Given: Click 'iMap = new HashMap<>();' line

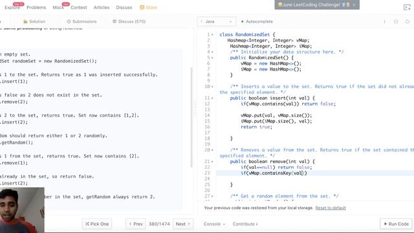Looking at the screenshot, I should [271, 69].
